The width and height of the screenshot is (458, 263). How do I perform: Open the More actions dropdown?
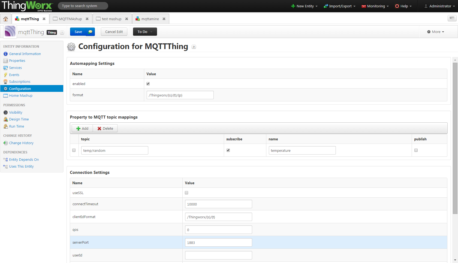436,32
